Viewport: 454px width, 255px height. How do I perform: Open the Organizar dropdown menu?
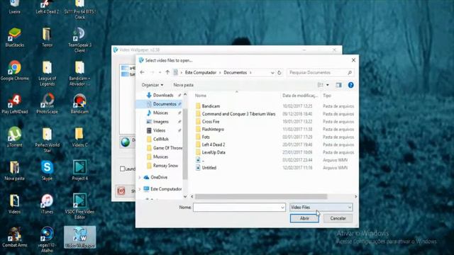tap(153, 85)
